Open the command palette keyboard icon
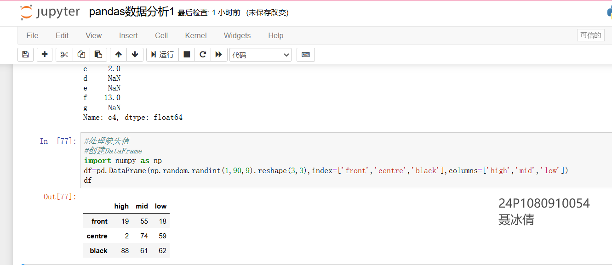The image size is (612, 265). click(306, 55)
